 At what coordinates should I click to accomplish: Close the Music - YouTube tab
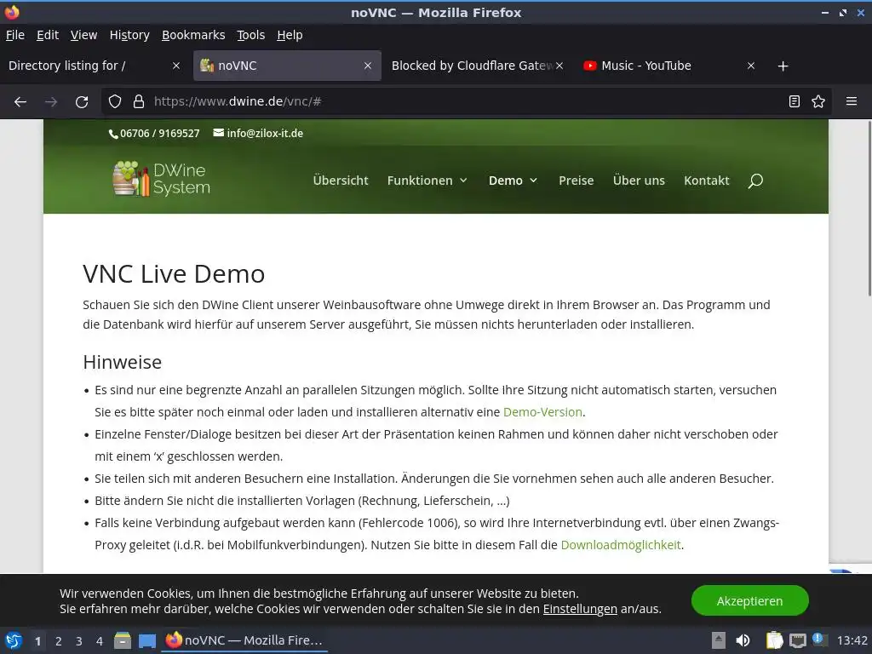[751, 66]
